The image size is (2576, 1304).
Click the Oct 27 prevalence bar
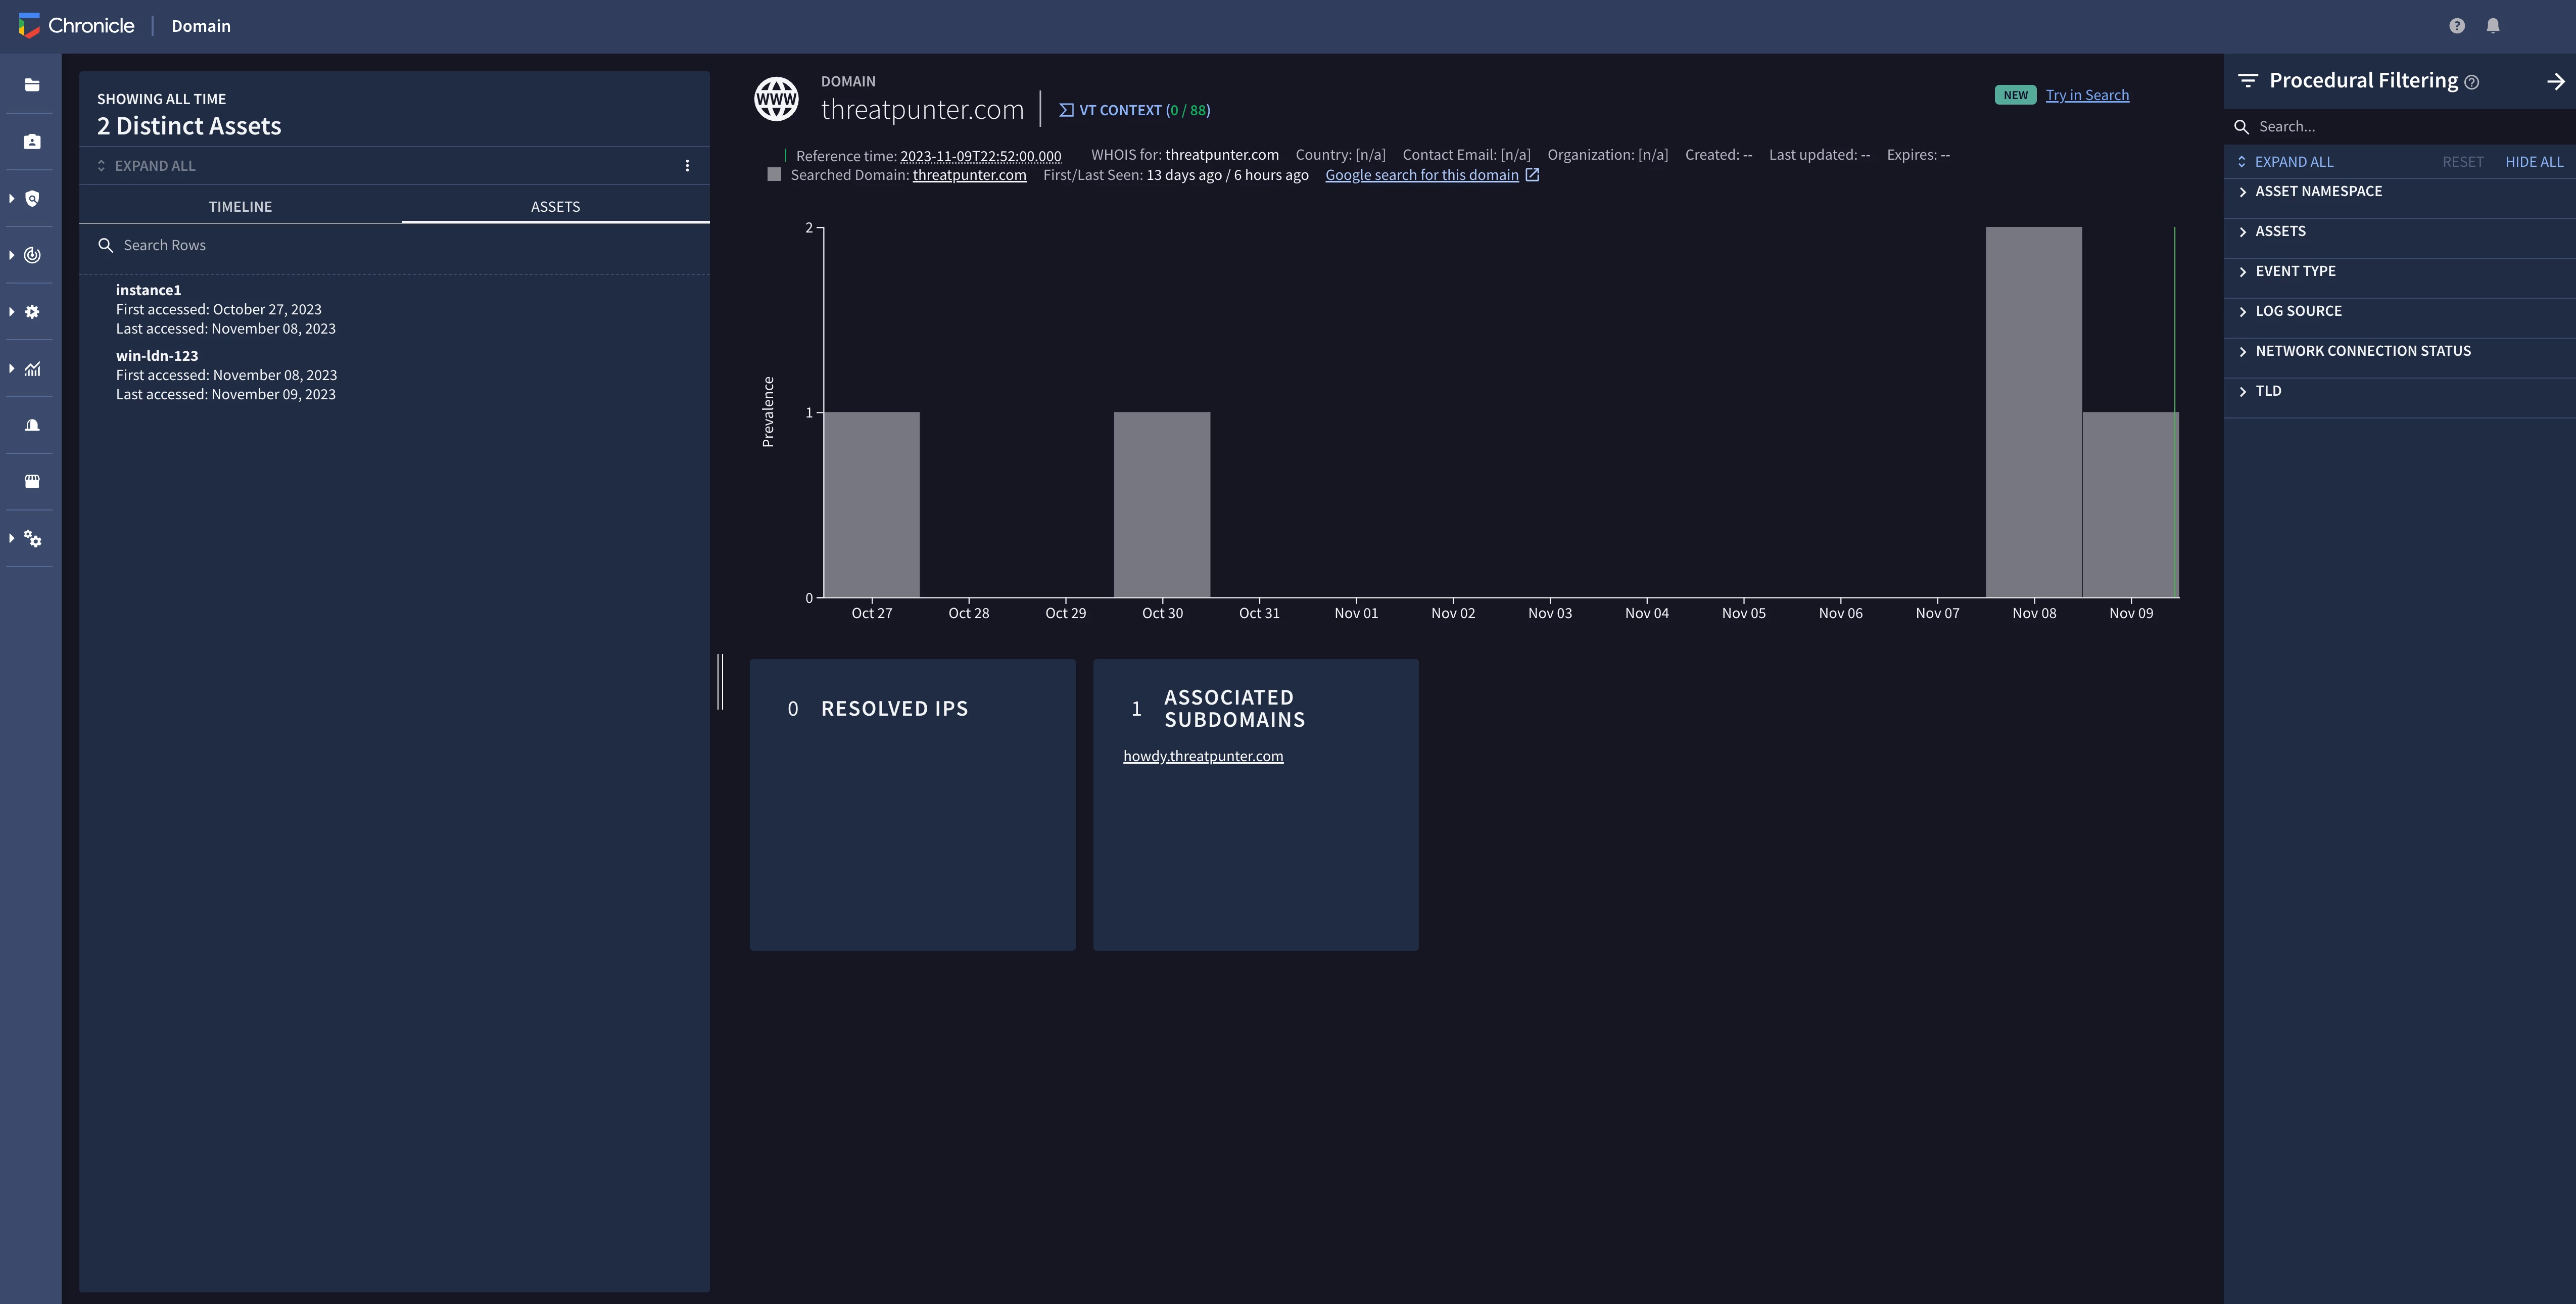(871, 504)
